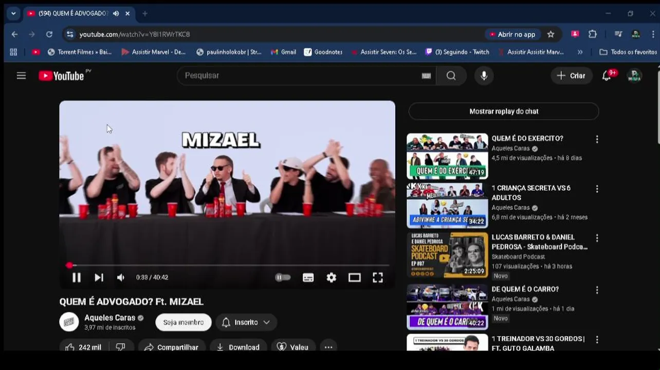Mute the player volume icon
The width and height of the screenshot is (660, 370).
pos(121,277)
